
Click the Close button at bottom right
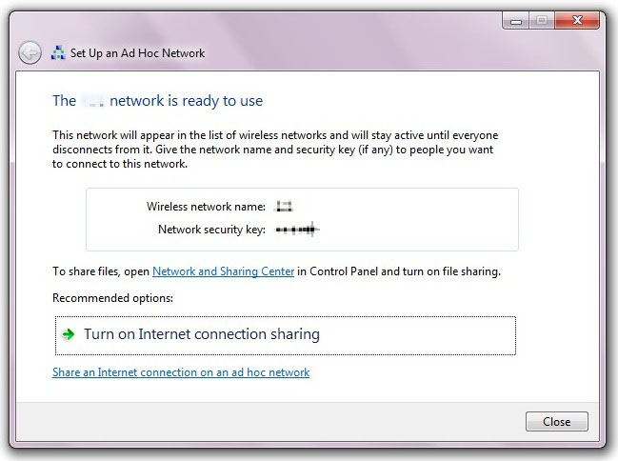[556, 422]
